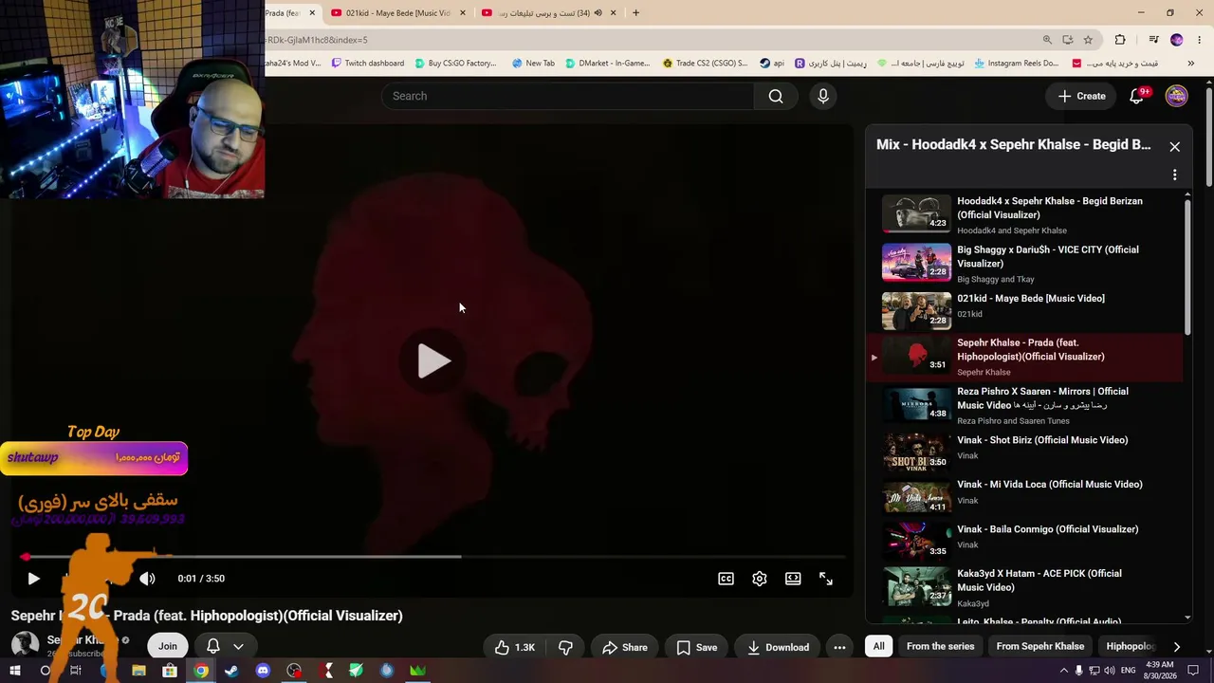Close the Mix playlist panel

(1174, 146)
